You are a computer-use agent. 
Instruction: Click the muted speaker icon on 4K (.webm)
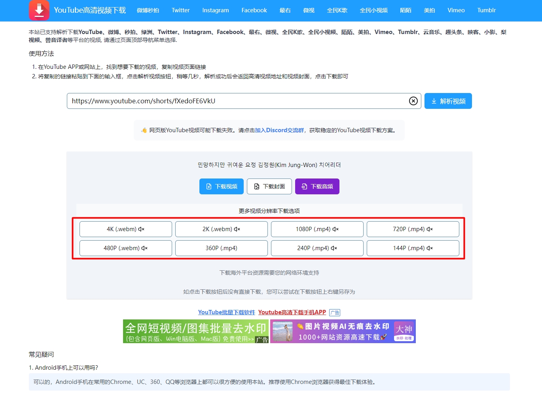pyautogui.click(x=142, y=229)
